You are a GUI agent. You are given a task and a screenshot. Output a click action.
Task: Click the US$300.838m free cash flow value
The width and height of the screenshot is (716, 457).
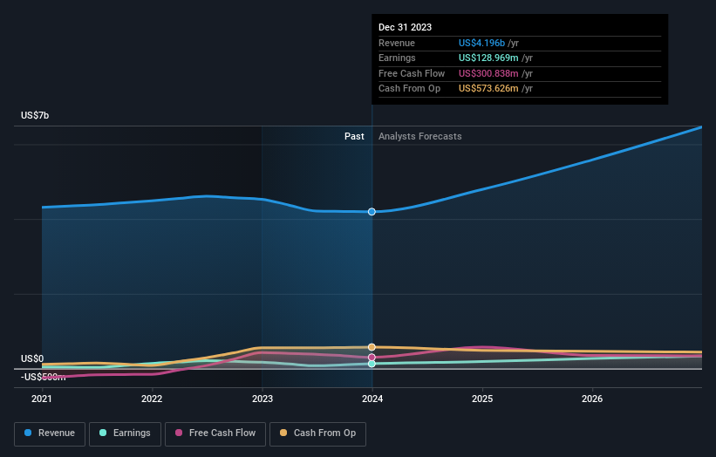[488, 73]
